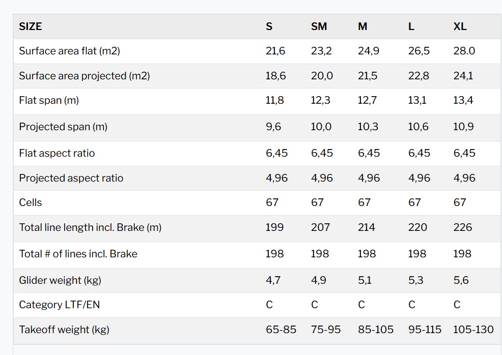This screenshot has height=355, width=502.
Task: Select "Total line length incl. Brake (m)" label
Action: (90, 227)
